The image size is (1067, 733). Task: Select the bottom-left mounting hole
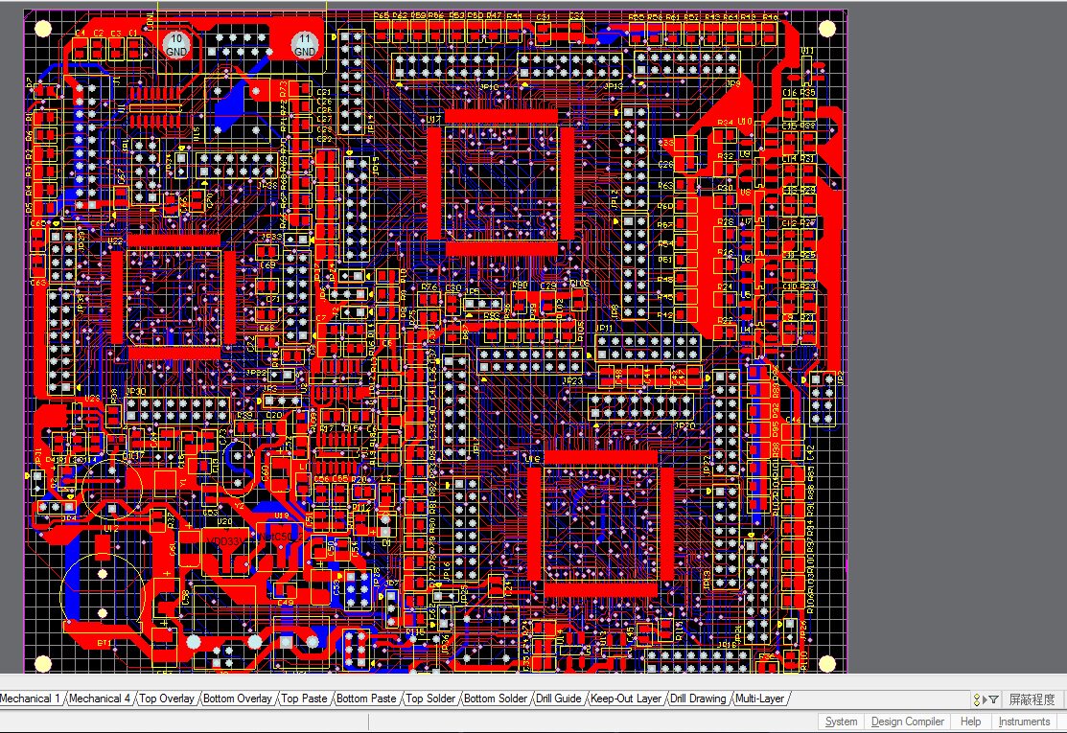(x=43, y=663)
